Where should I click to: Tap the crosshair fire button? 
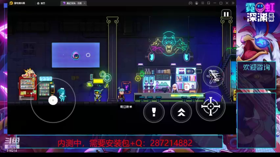211,106
